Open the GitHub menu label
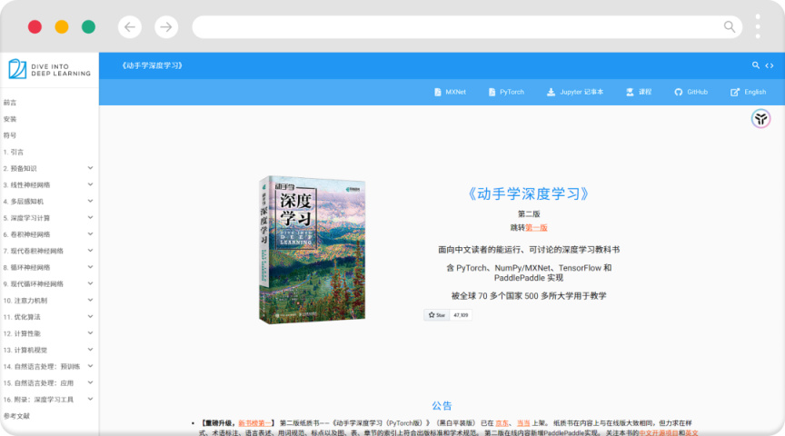The width and height of the screenshot is (785, 436). click(x=697, y=92)
